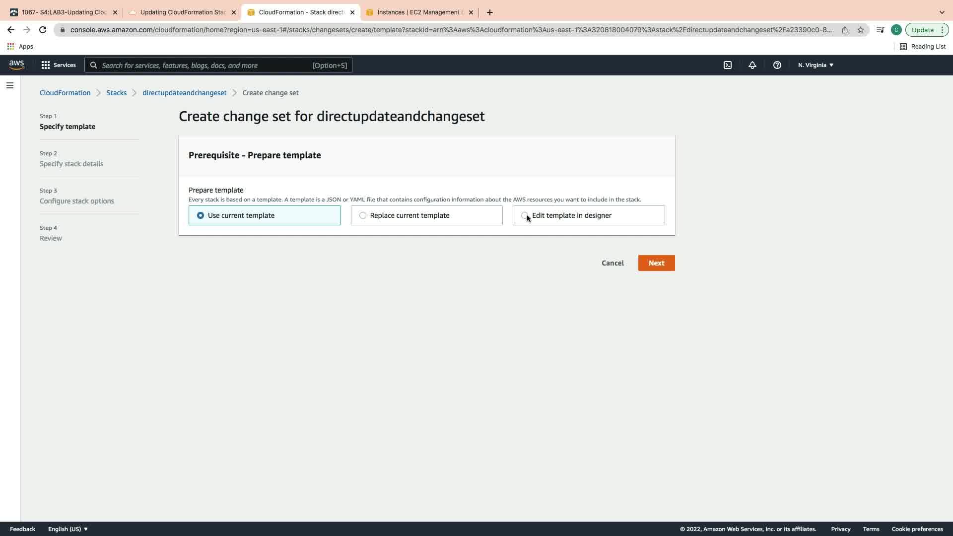Open the English (US) language dropdown
The height and width of the screenshot is (536, 953).
(x=68, y=529)
